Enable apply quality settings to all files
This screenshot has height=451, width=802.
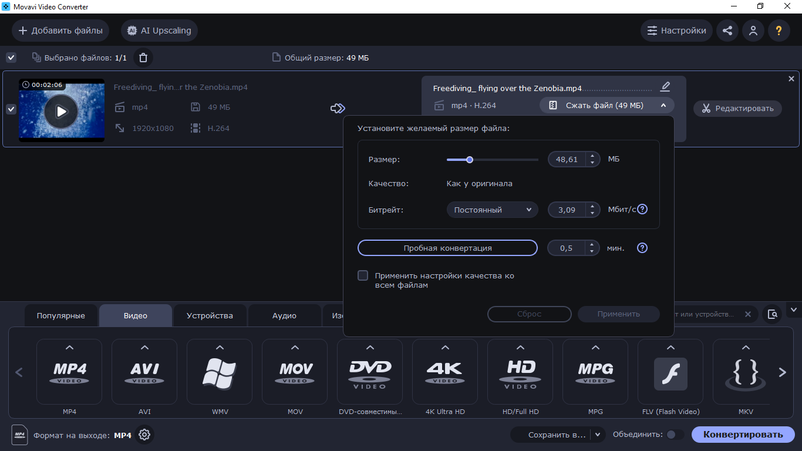[x=363, y=275]
